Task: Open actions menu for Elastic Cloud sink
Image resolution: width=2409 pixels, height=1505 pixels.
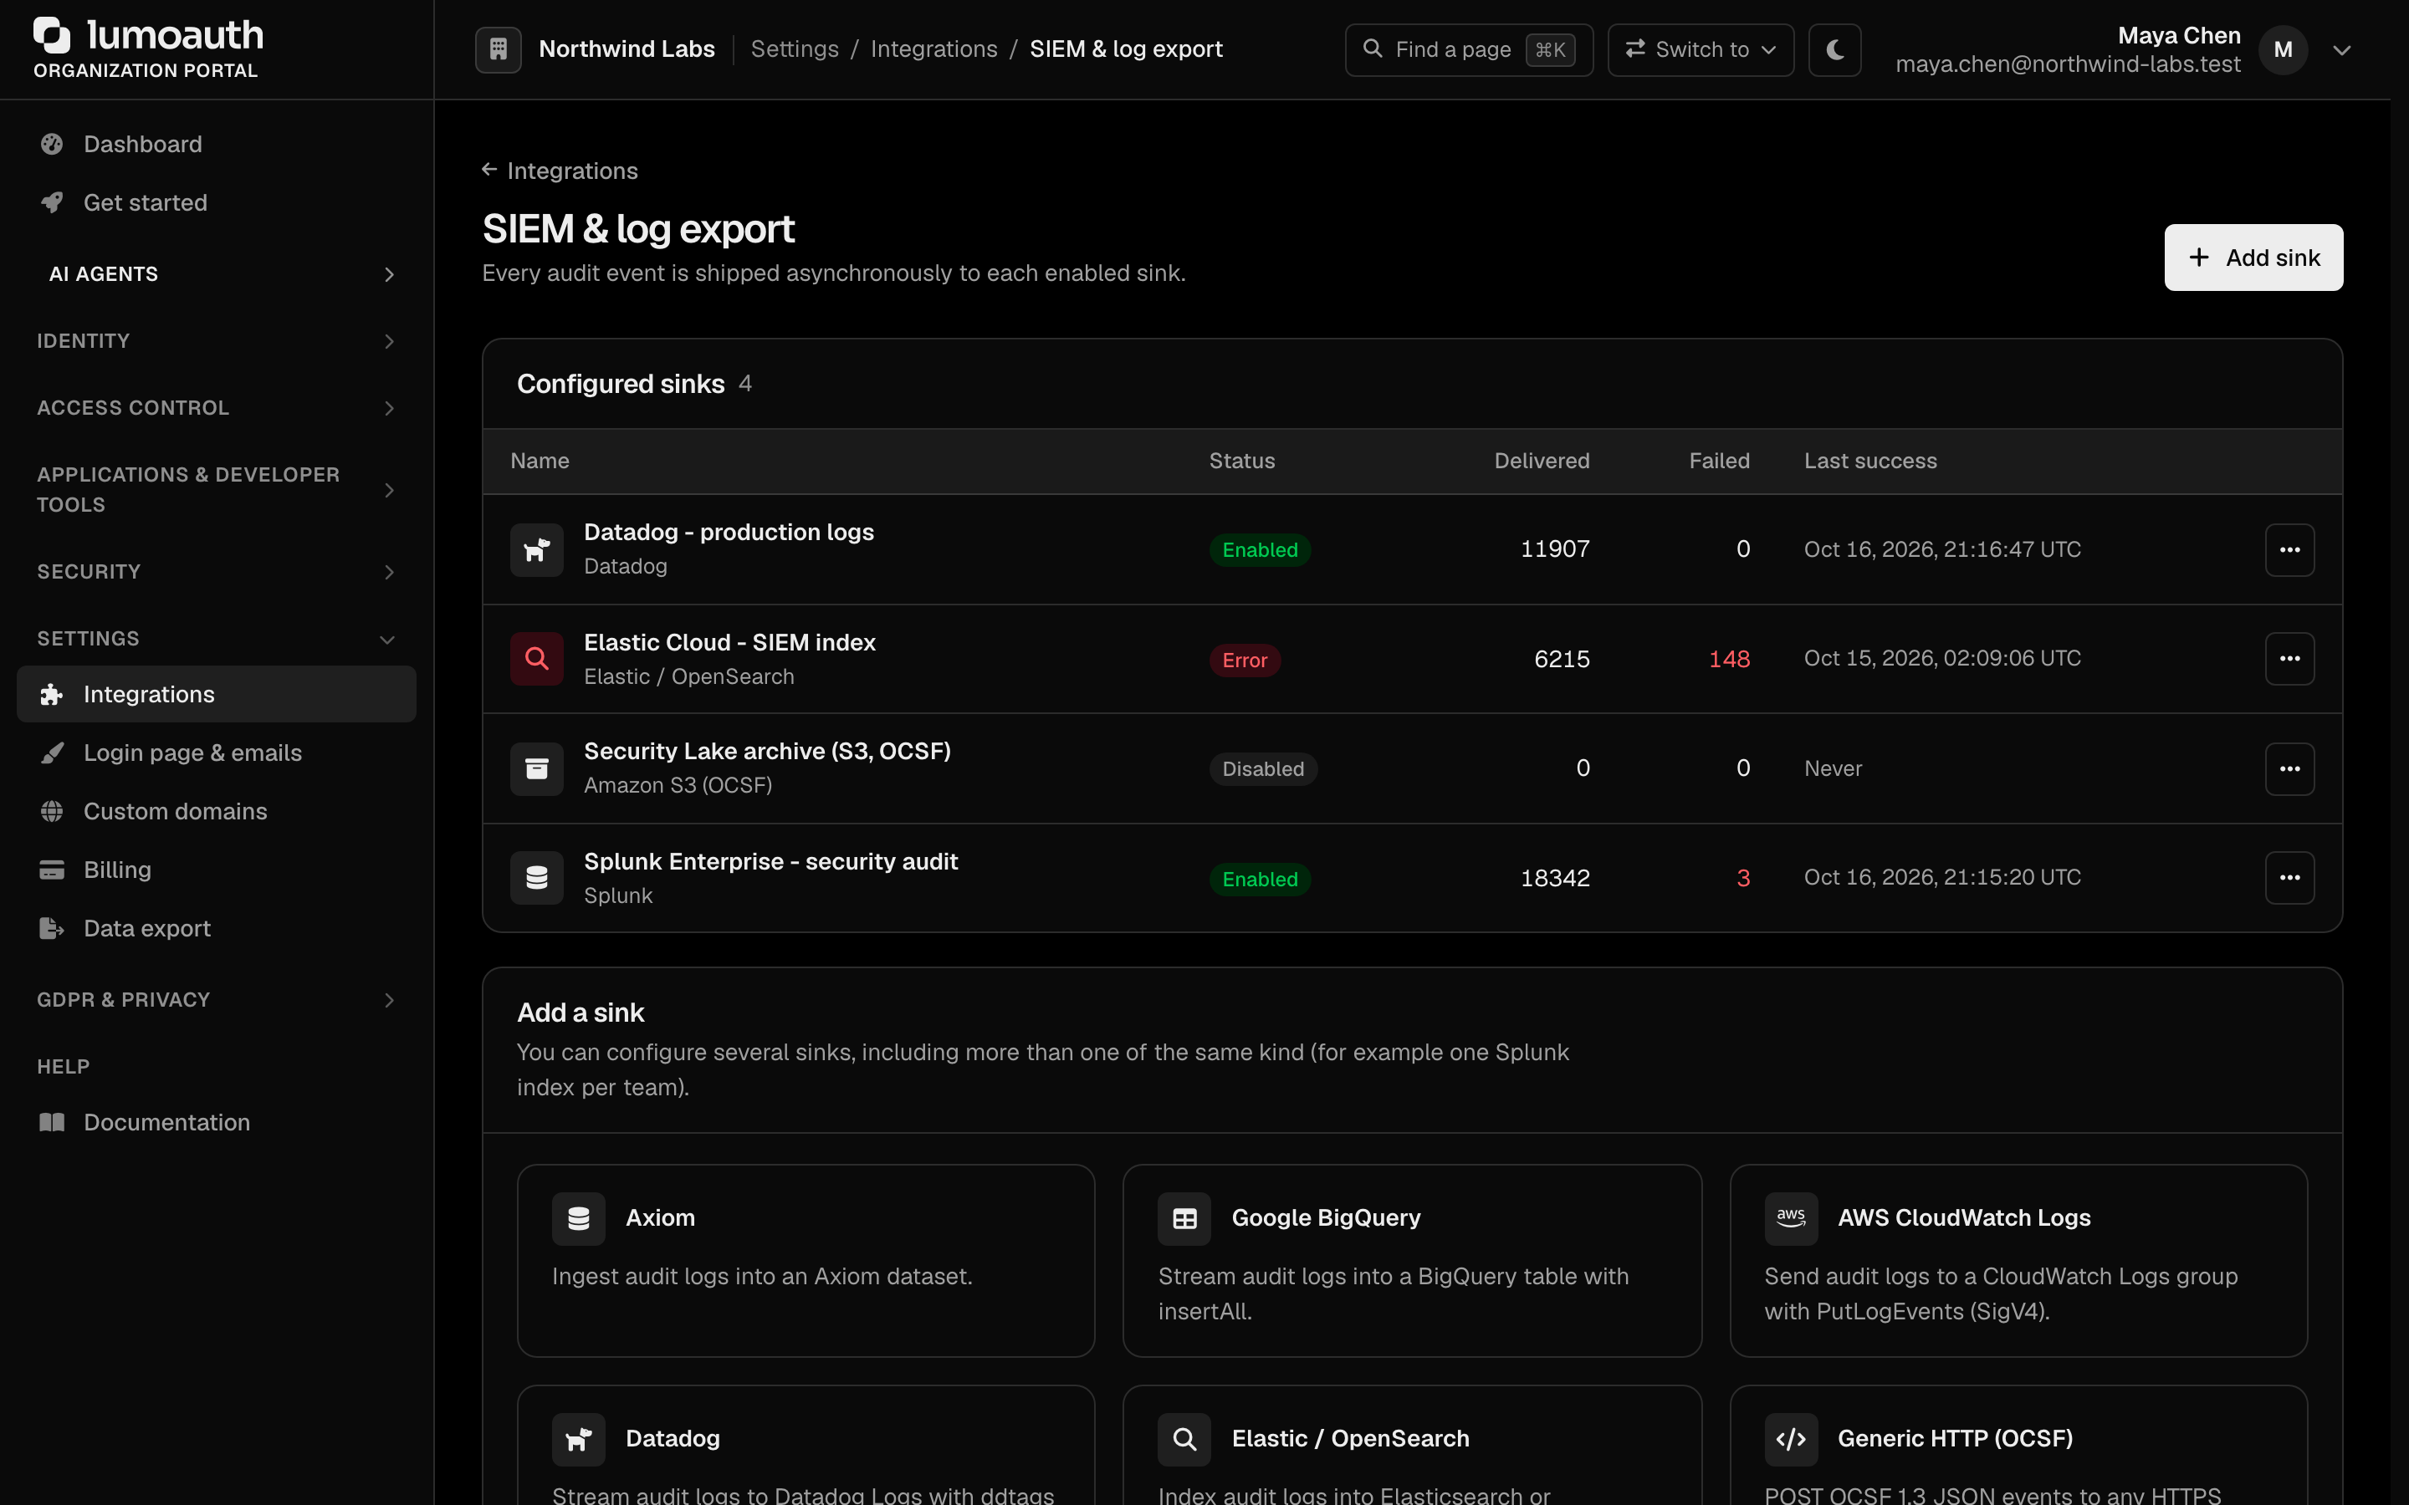Action: (2289, 659)
